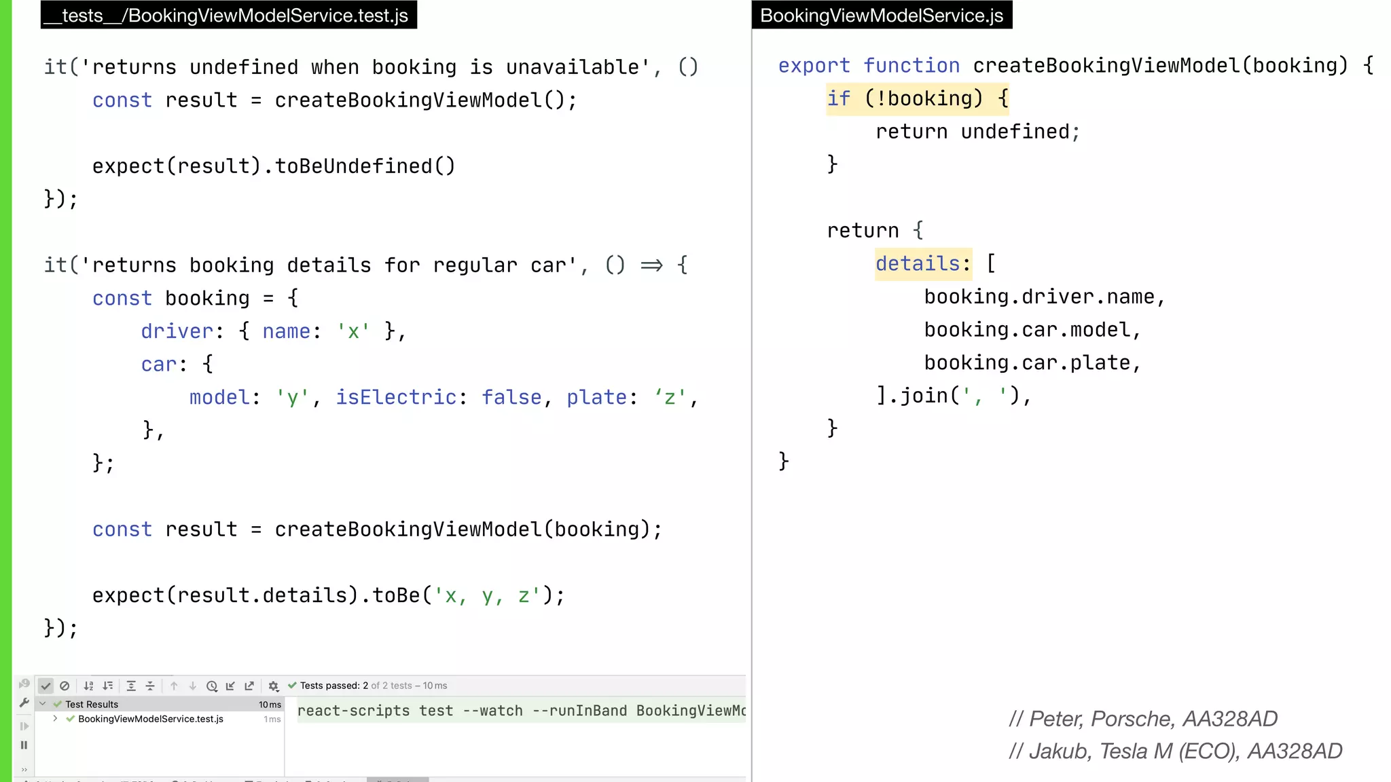Click 'returns booking details for regular car' test title

(x=329, y=265)
